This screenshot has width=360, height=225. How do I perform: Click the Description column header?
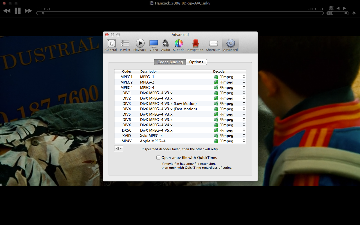pos(175,71)
